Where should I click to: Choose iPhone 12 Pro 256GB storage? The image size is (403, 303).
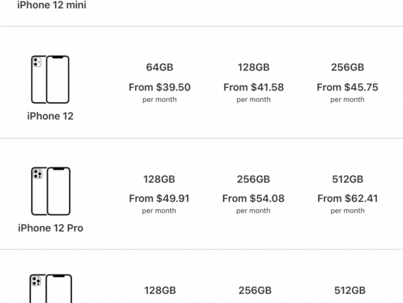(253, 179)
